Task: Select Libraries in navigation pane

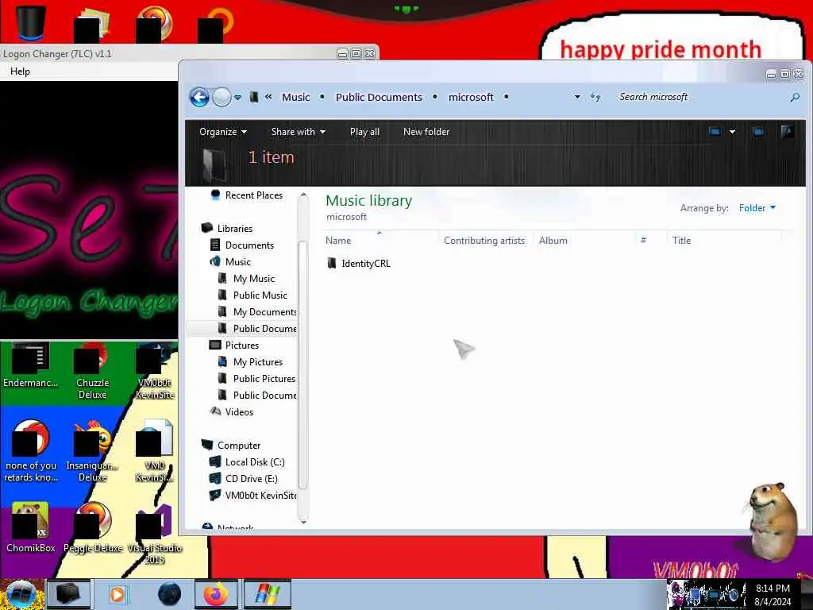Action: 227,228
